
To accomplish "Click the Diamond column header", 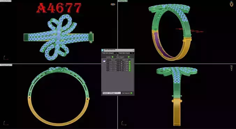I will (x=125, y=60).
